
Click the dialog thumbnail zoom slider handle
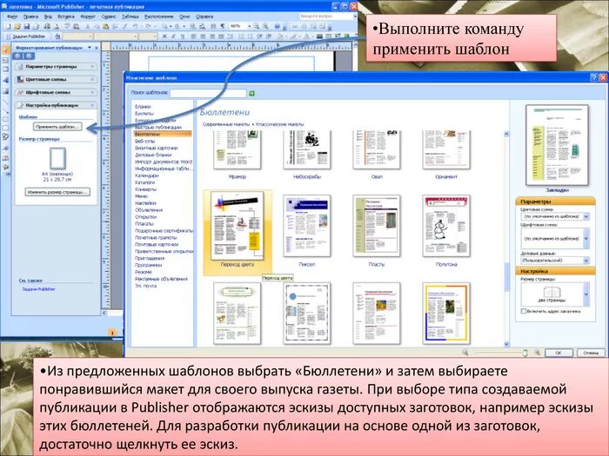click(x=525, y=353)
